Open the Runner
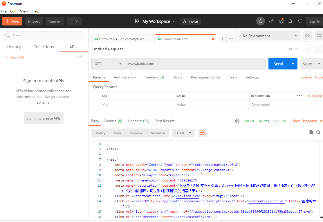 55,21
